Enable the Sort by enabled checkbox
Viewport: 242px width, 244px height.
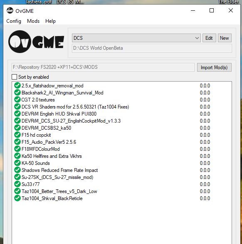tap(15, 77)
